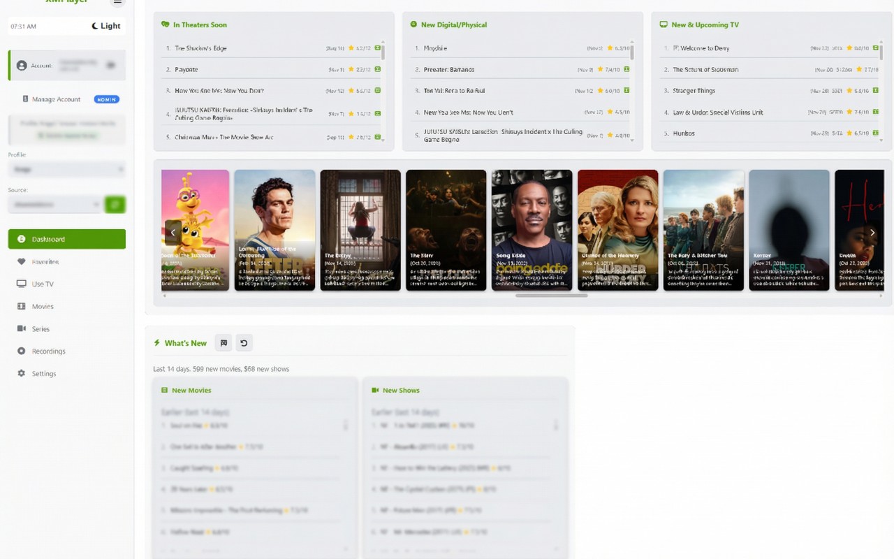
Task: Click the Movies film icon
Action: (x=21, y=306)
